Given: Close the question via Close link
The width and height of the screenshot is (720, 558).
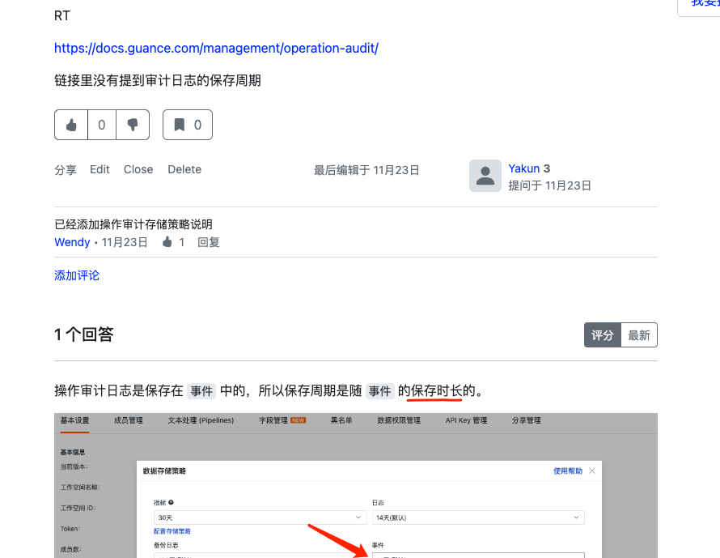Looking at the screenshot, I should (x=138, y=169).
